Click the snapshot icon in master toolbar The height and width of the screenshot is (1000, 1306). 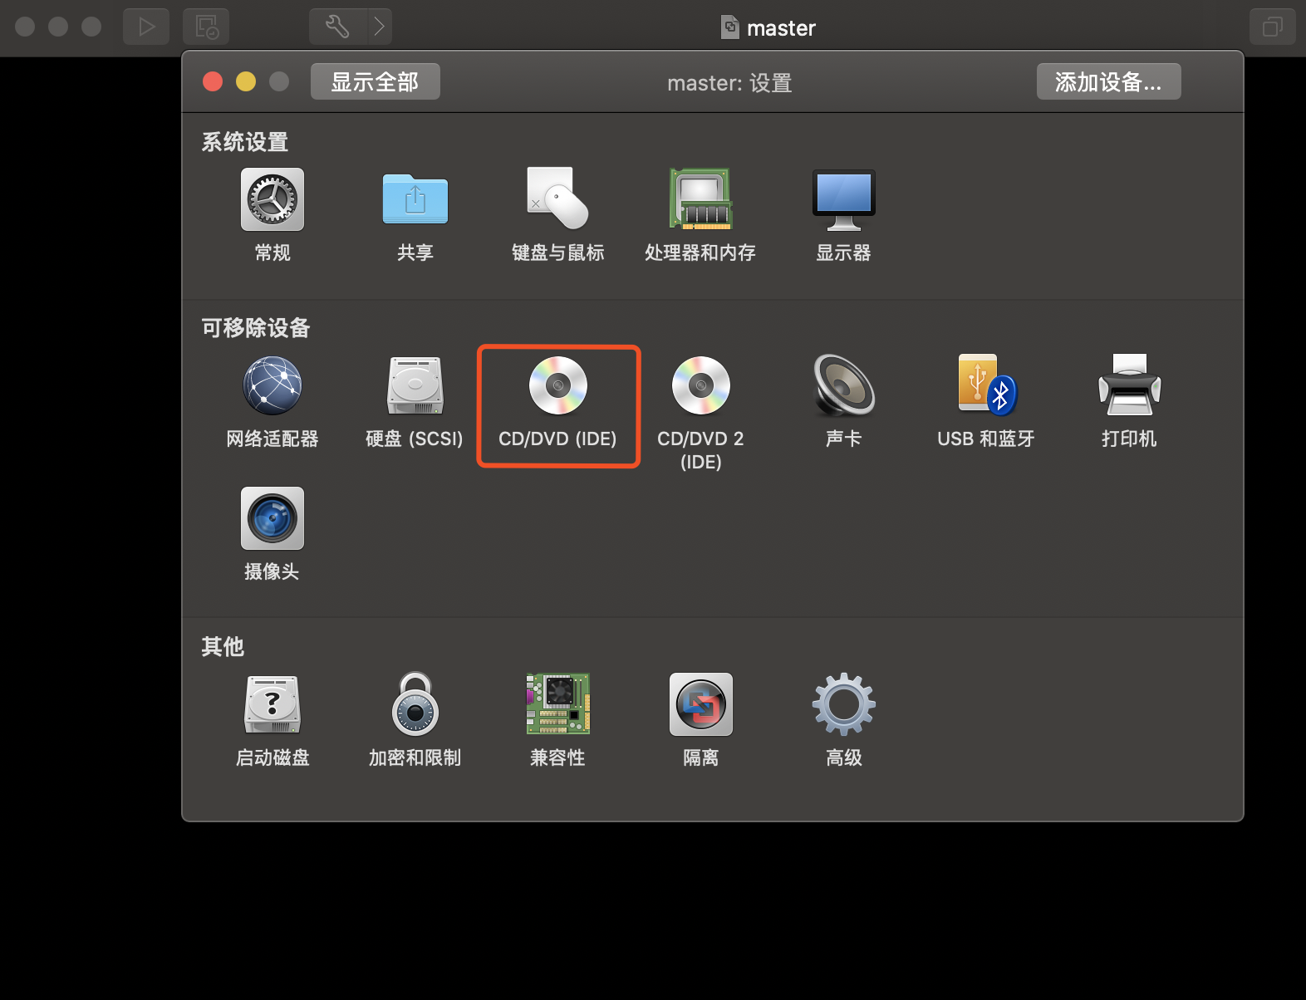coord(206,27)
